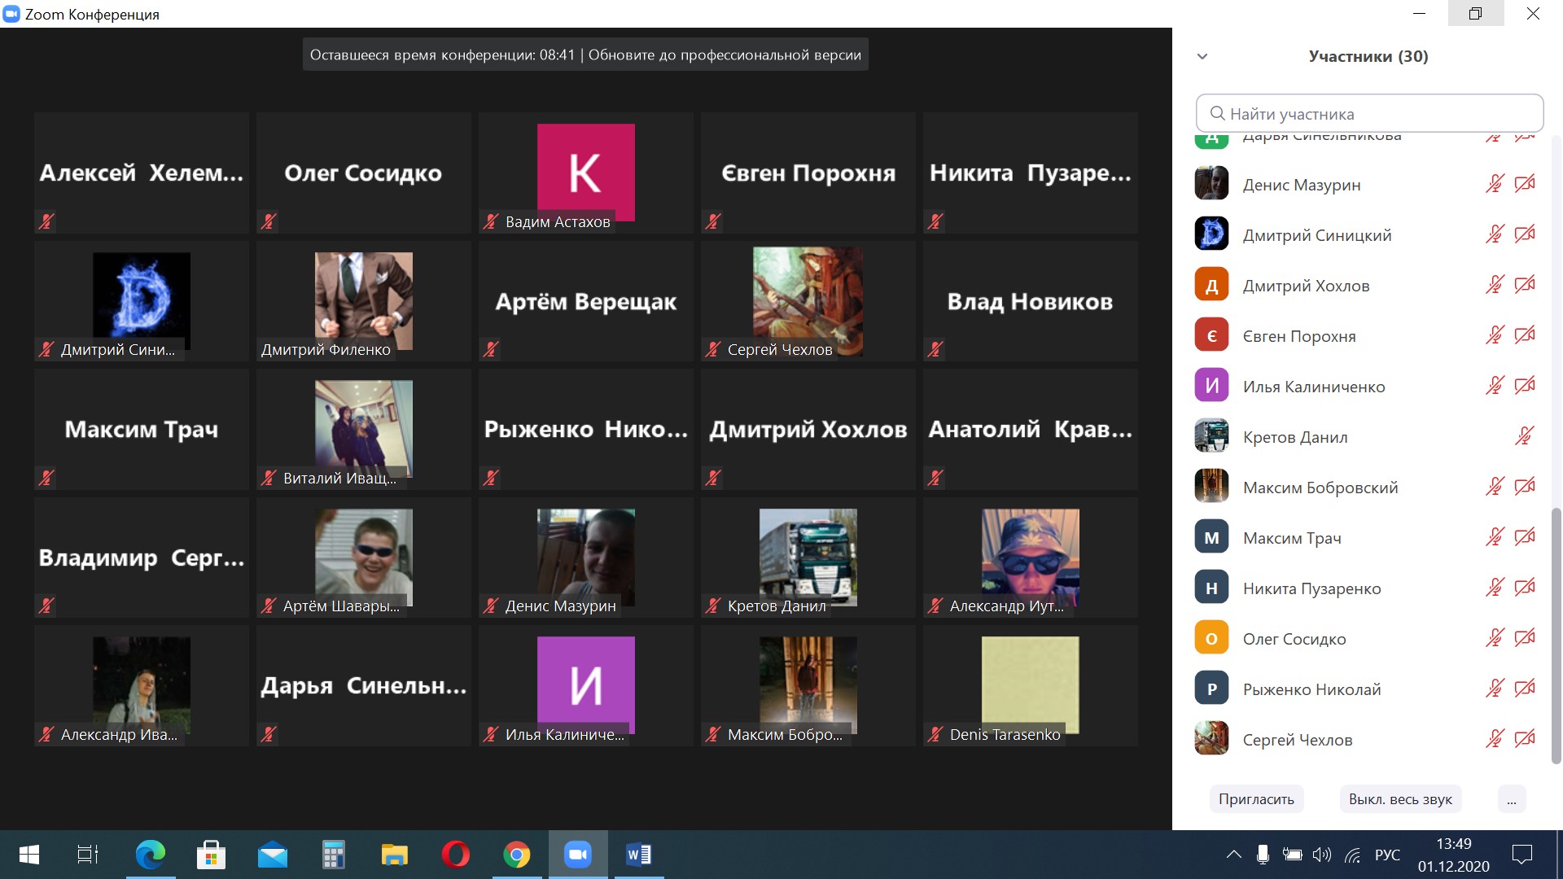This screenshot has height=879, width=1563.
Task: Click muted microphone icon next to Денис Мазурин
Action: coord(1495,184)
